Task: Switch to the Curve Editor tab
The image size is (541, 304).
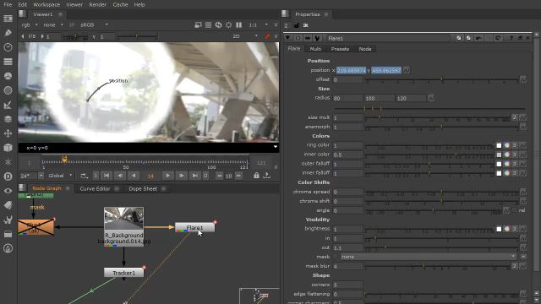Action: coord(95,188)
